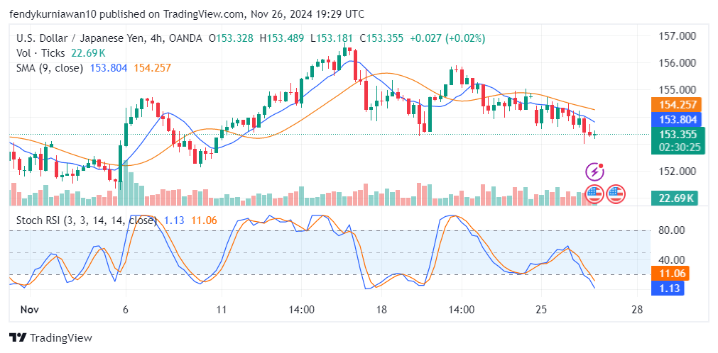Viewport: 718px width, 353px height.
Task: Click the Stoch RSI orange value 11.06 in legend
Action: point(204,220)
